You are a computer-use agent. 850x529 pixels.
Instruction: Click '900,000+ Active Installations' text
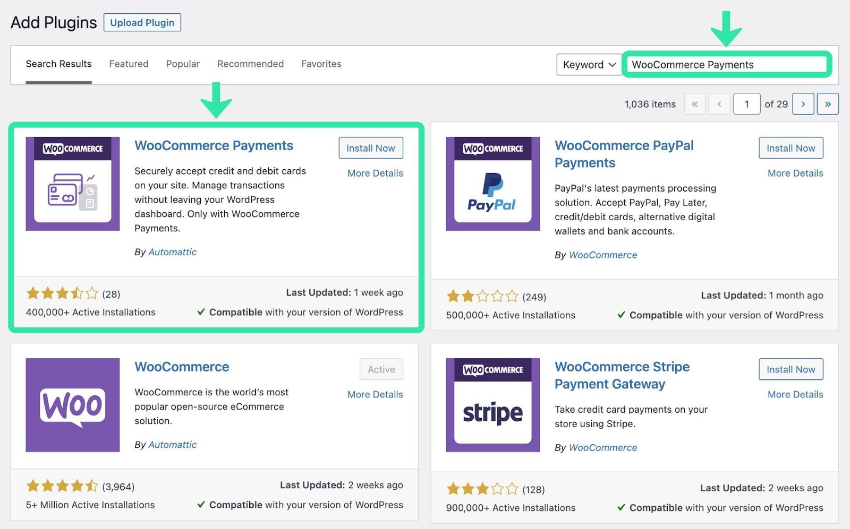point(511,508)
